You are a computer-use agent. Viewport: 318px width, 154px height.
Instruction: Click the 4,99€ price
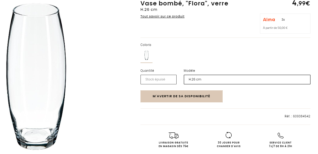301,3
